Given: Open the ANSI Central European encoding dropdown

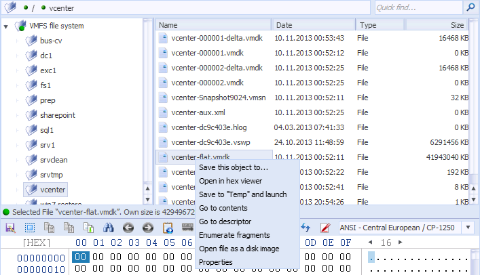Looking at the screenshot, I should tap(468, 228).
